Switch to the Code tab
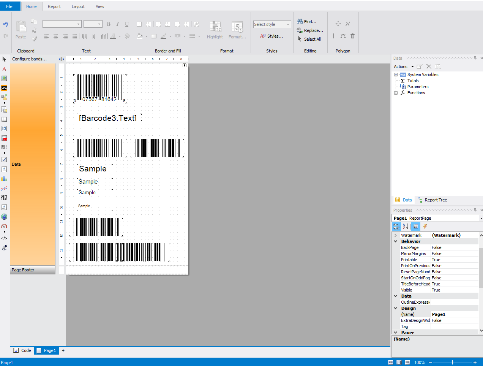This screenshot has width=483, height=366. (x=22, y=350)
